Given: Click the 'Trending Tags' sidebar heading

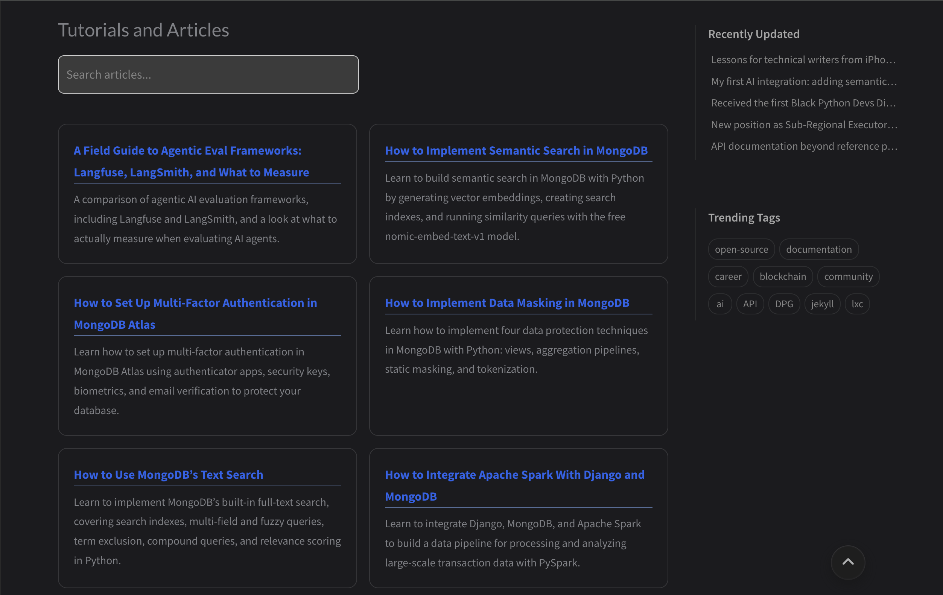Looking at the screenshot, I should [744, 217].
